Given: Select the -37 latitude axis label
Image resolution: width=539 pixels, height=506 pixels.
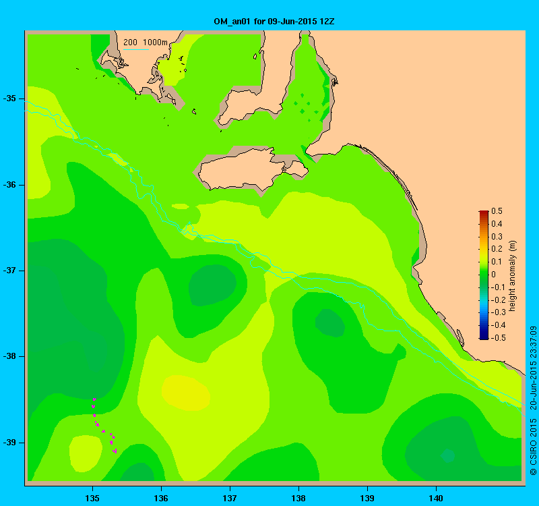Looking at the screenshot, I should pos(9,271).
